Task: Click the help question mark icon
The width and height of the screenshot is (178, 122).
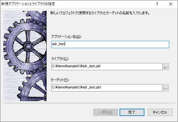Action: (x=157, y=4)
